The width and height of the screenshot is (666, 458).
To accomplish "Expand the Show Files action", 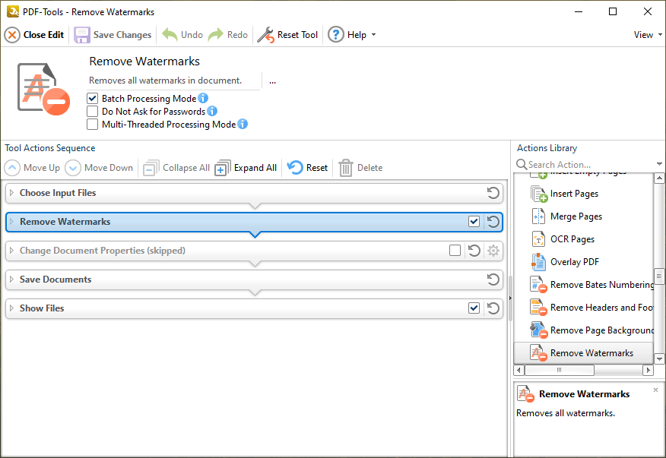I will (x=11, y=308).
